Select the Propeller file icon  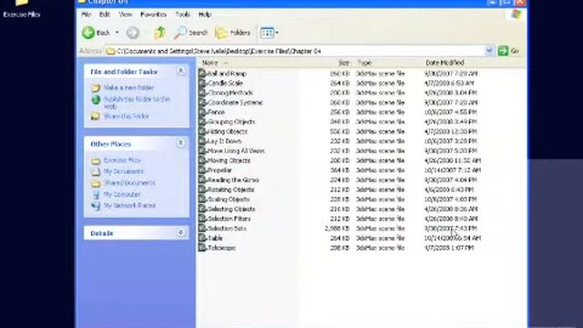coord(202,170)
